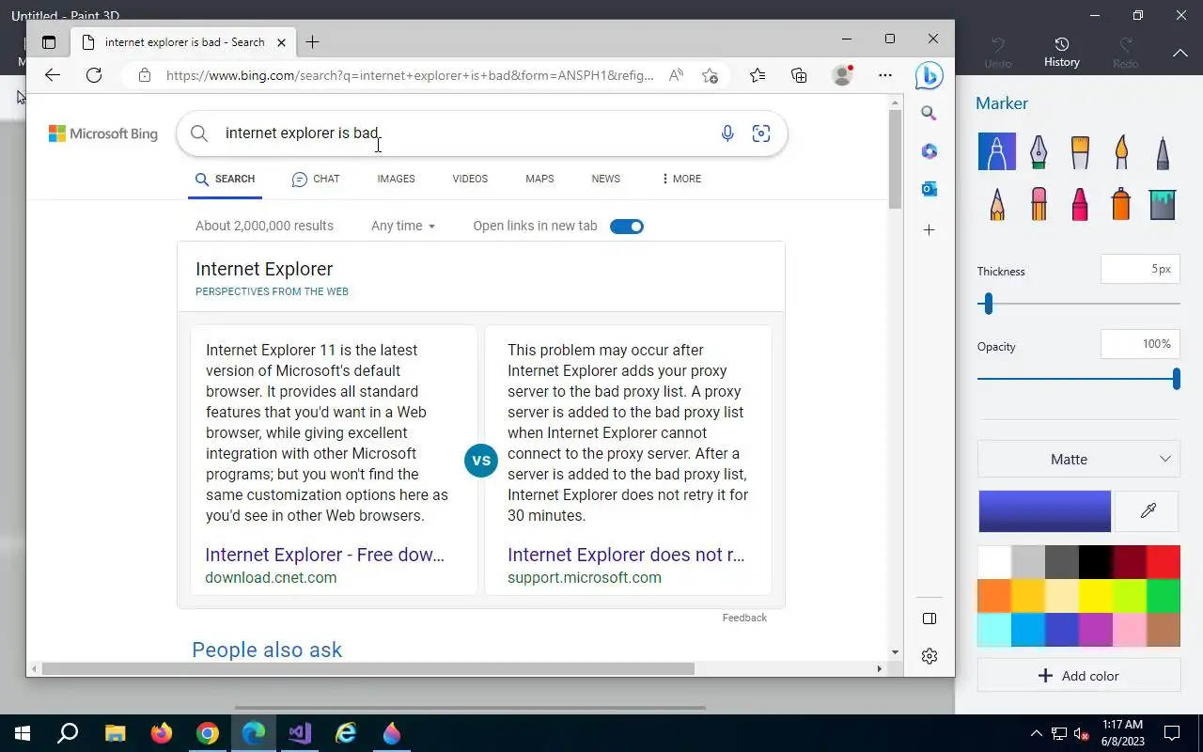Open a new browser tab
The width and height of the screenshot is (1203, 752).
point(313,41)
